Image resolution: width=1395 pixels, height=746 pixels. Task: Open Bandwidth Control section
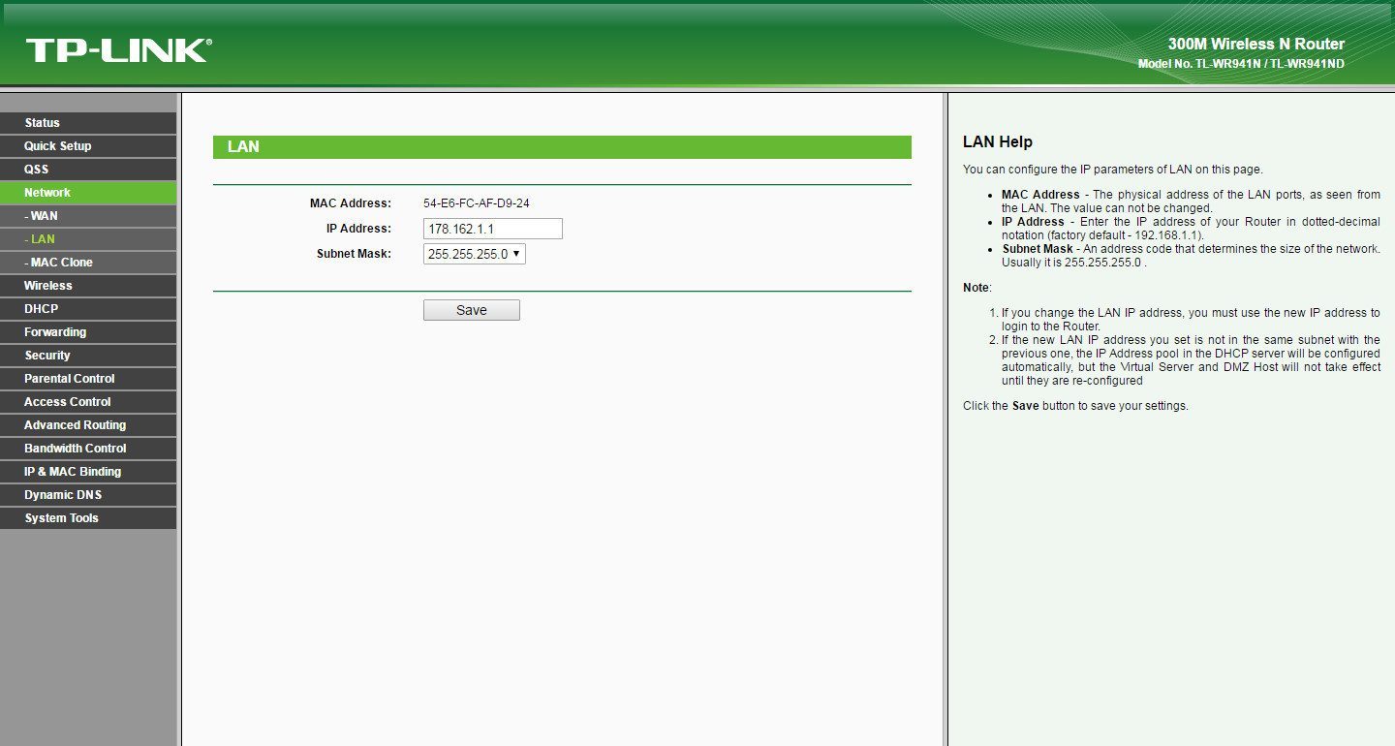point(88,449)
